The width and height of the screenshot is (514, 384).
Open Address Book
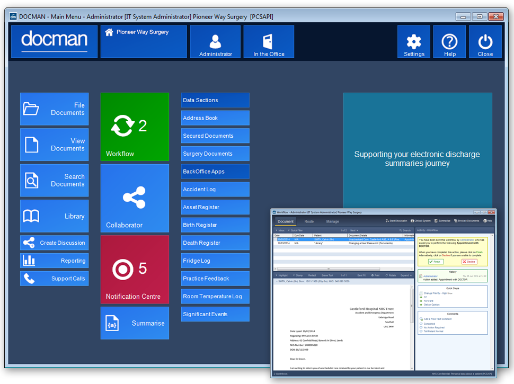click(215, 118)
